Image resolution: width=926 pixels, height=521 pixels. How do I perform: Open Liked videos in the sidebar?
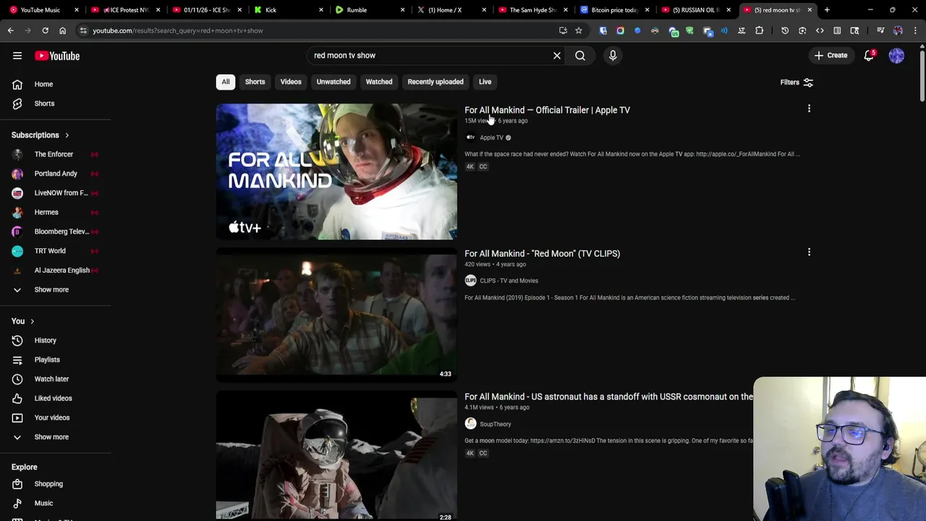tap(53, 398)
